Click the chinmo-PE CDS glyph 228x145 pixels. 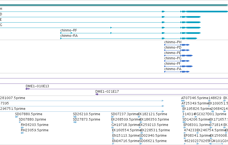[178, 56]
